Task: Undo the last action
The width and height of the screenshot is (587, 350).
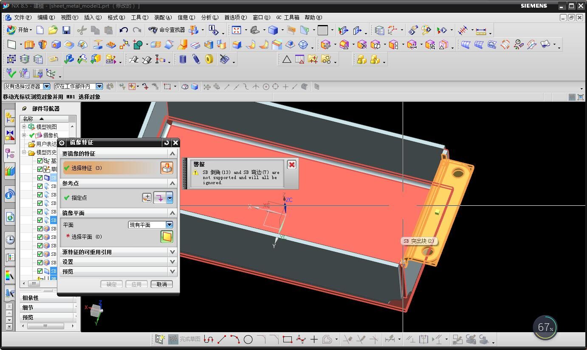Action: coord(124,30)
